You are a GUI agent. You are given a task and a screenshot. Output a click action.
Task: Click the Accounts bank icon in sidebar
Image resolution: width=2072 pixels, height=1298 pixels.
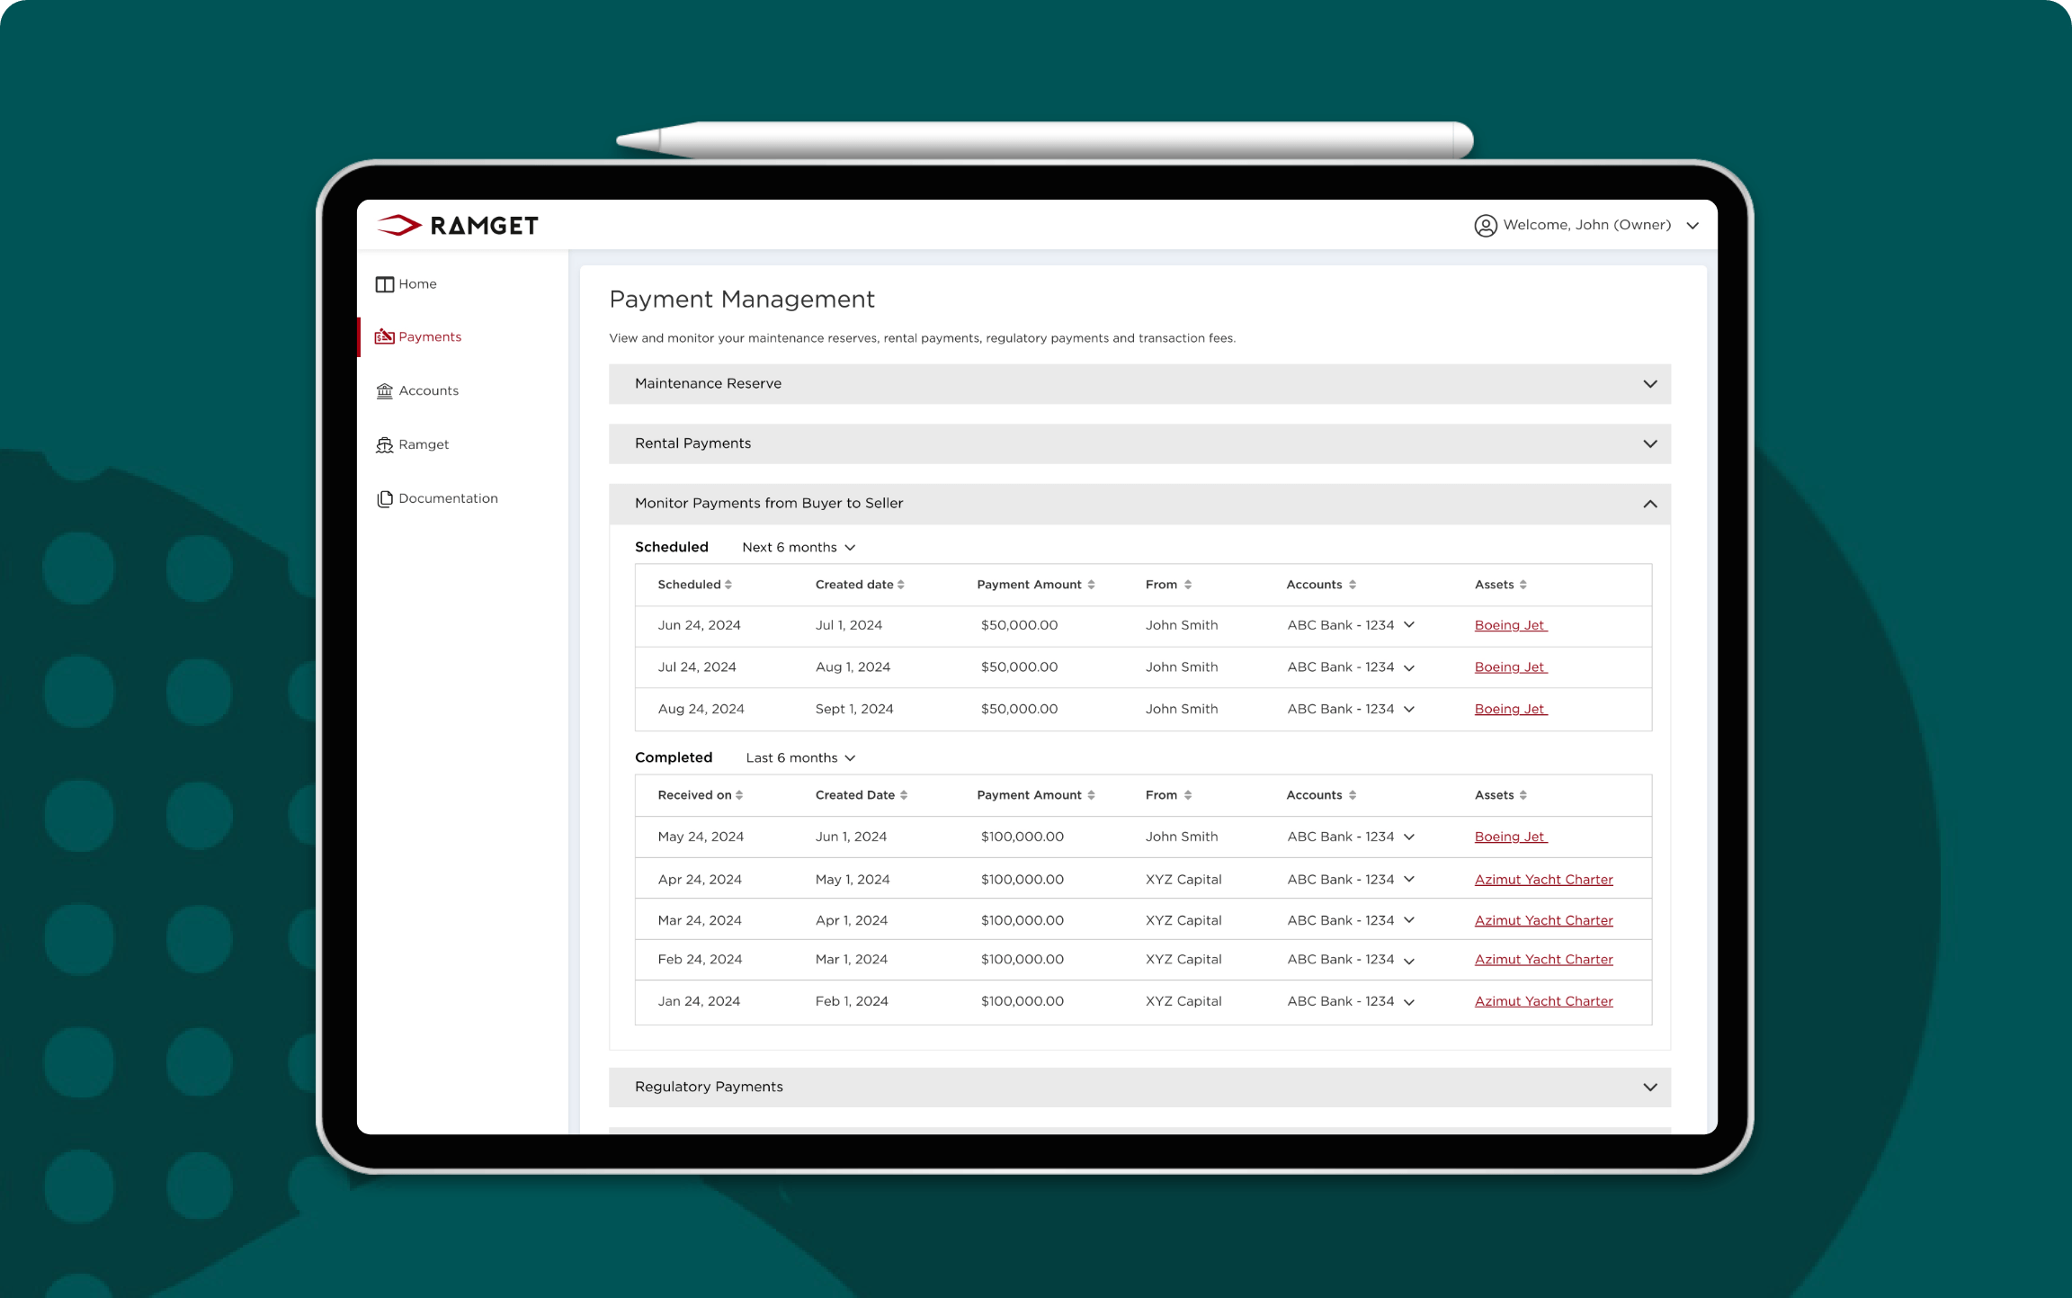click(384, 390)
